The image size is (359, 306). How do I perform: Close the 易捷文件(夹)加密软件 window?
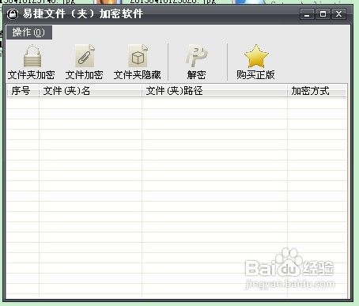(338, 14)
